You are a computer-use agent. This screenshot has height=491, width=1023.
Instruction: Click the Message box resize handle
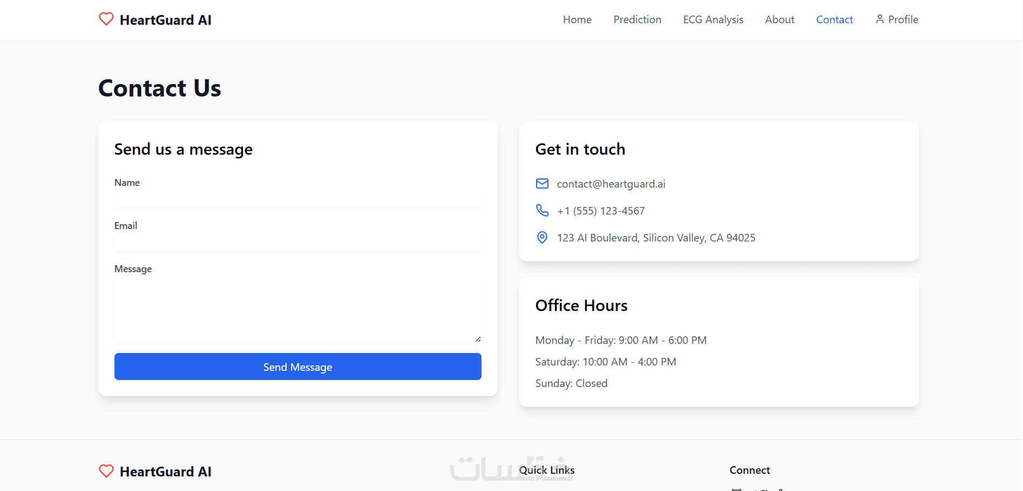[478, 339]
